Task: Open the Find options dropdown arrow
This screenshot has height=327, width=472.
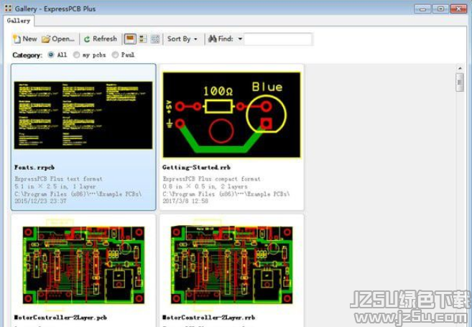Action: [x=240, y=39]
